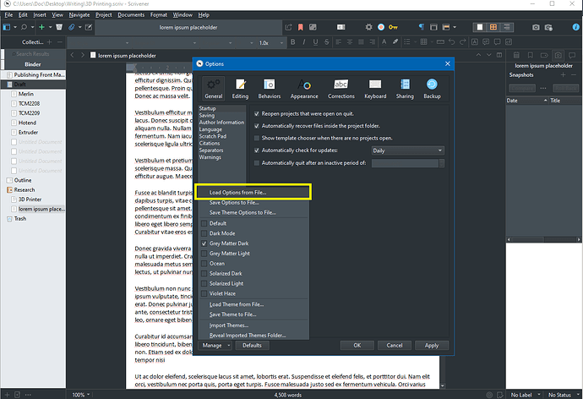Click the Defaults button
583x399 pixels.
click(252, 345)
